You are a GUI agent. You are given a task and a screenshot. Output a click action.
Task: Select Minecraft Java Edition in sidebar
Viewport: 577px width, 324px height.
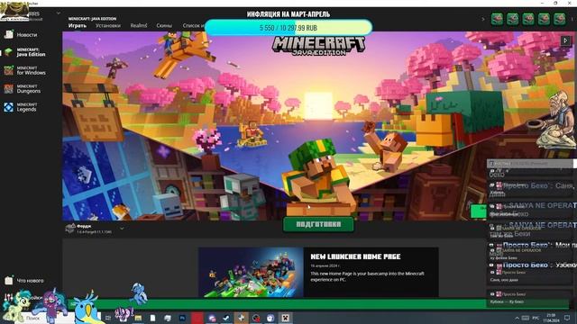(25, 52)
